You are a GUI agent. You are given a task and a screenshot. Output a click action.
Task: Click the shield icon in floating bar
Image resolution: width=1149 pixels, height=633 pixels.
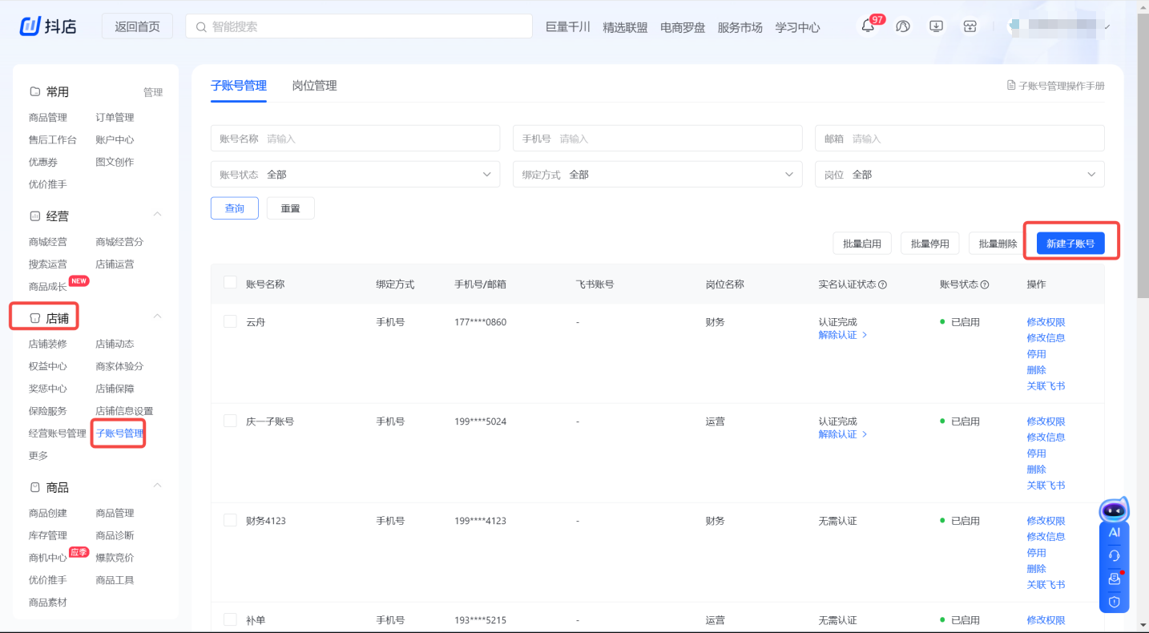tap(1114, 602)
